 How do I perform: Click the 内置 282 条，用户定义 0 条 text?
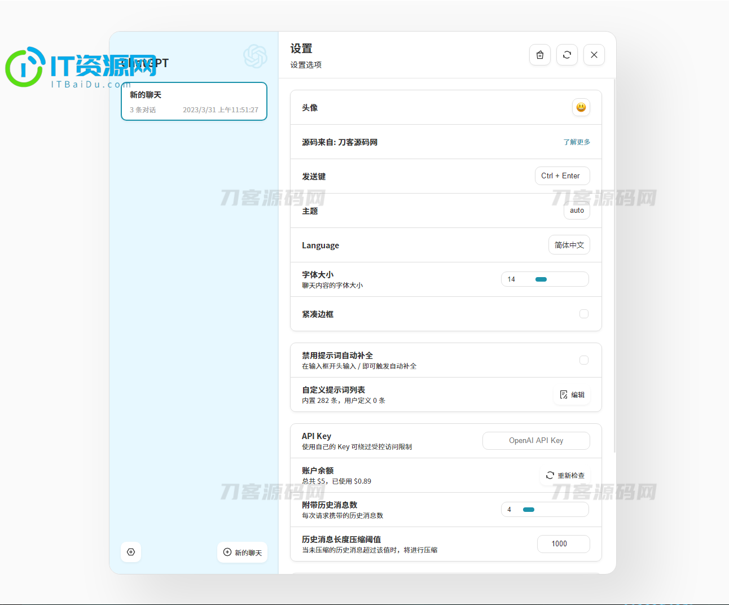(x=344, y=401)
